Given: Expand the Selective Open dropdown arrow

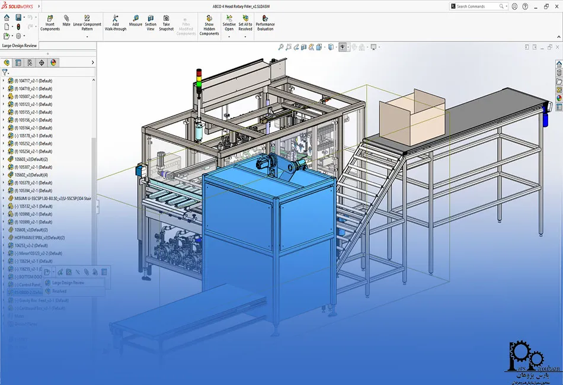Looking at the screenshot, I should pyautogui.click(x=229, y=37).
